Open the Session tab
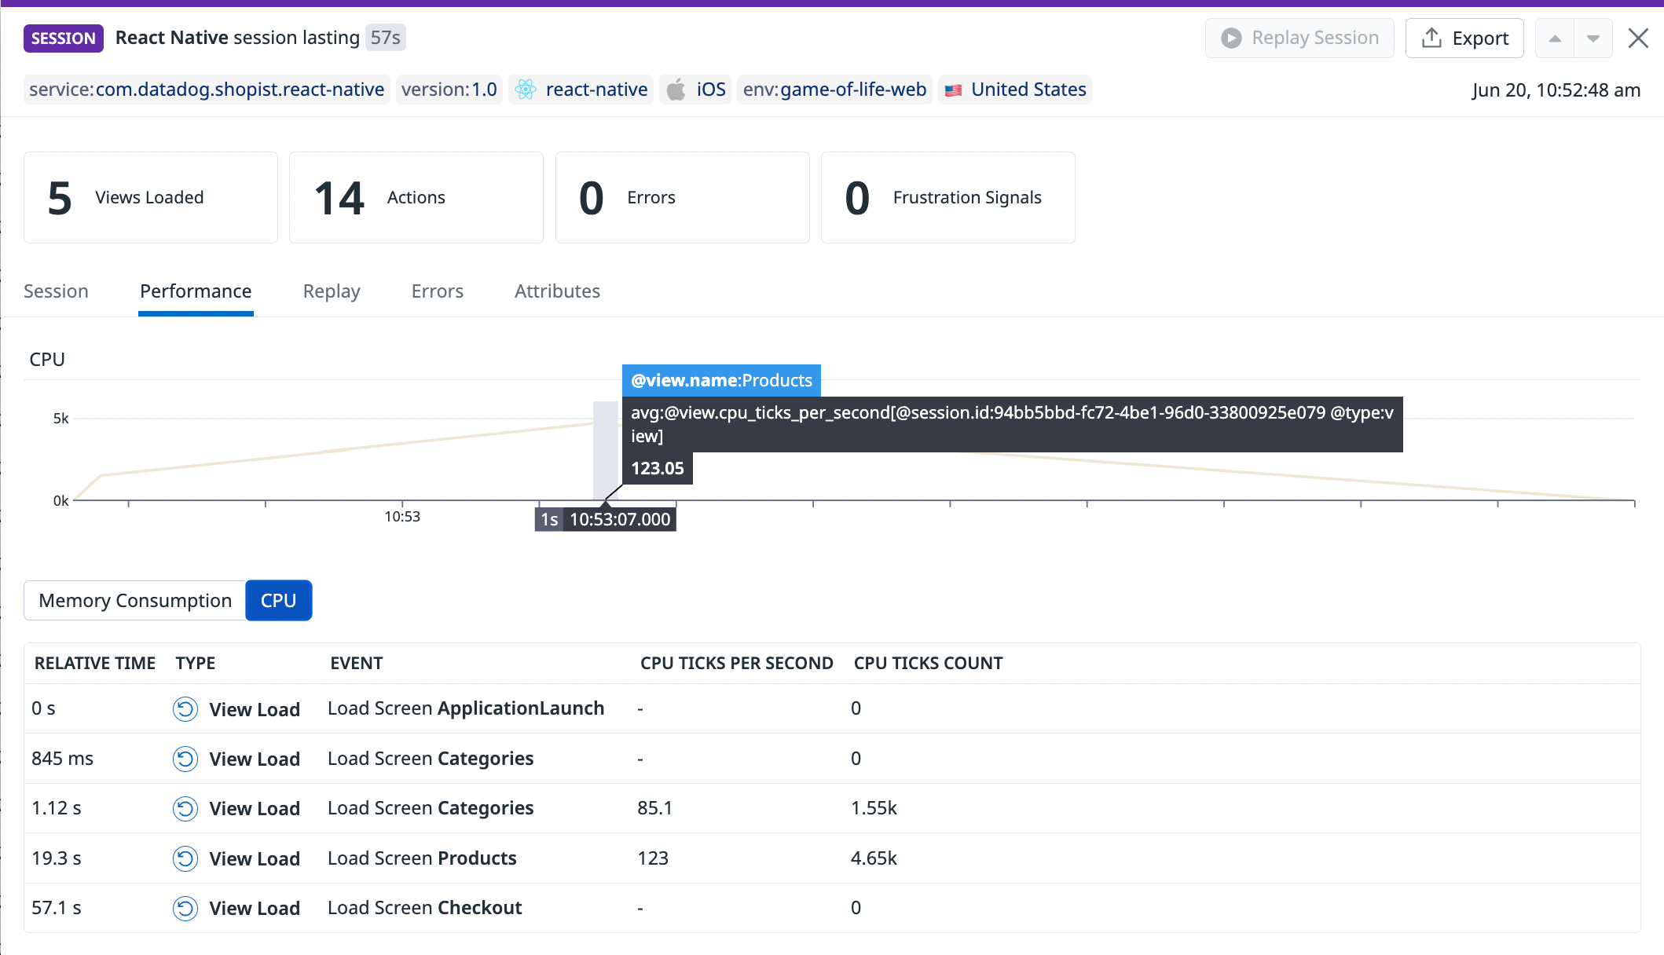 click(x=56, y=291)
